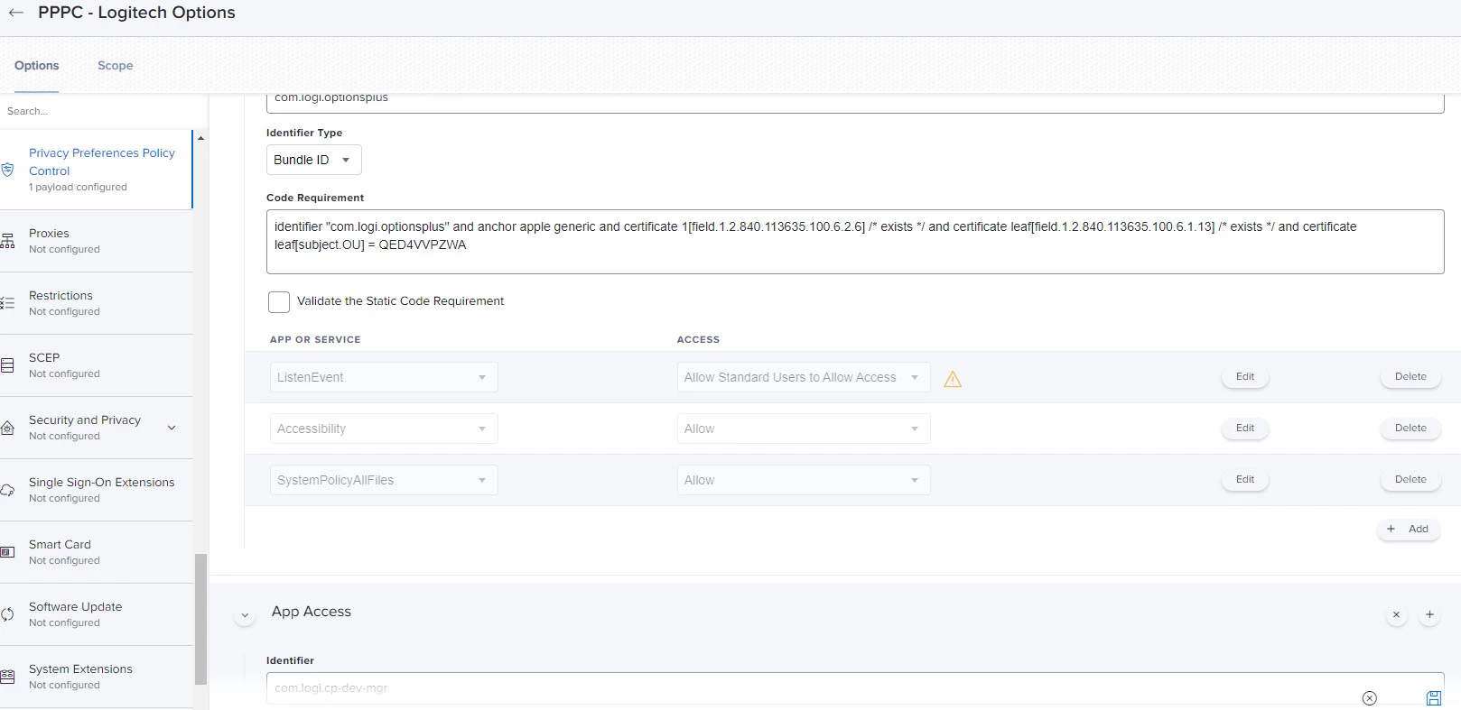The image size is (1461, 710).
Task: Open the Identifier Type Bundle ID dropdown
Action: coord(314,160)
